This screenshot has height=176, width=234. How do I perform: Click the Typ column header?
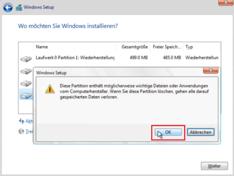pyautogui.click(x=189, y=47)
